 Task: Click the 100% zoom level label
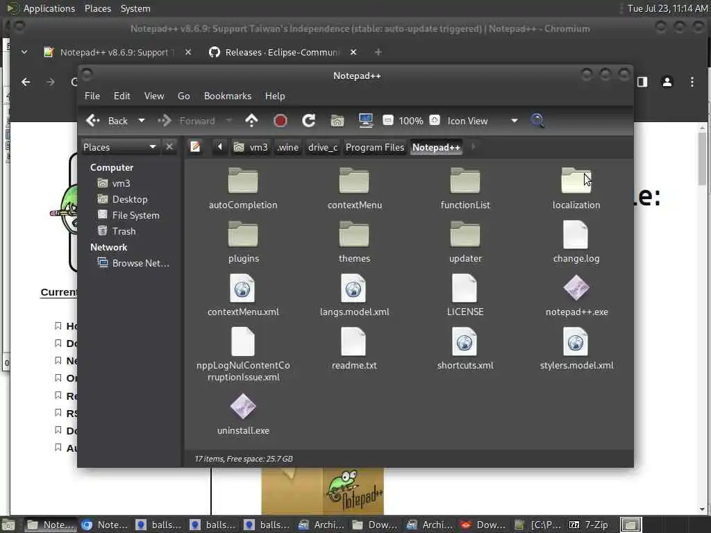(411, 121)
